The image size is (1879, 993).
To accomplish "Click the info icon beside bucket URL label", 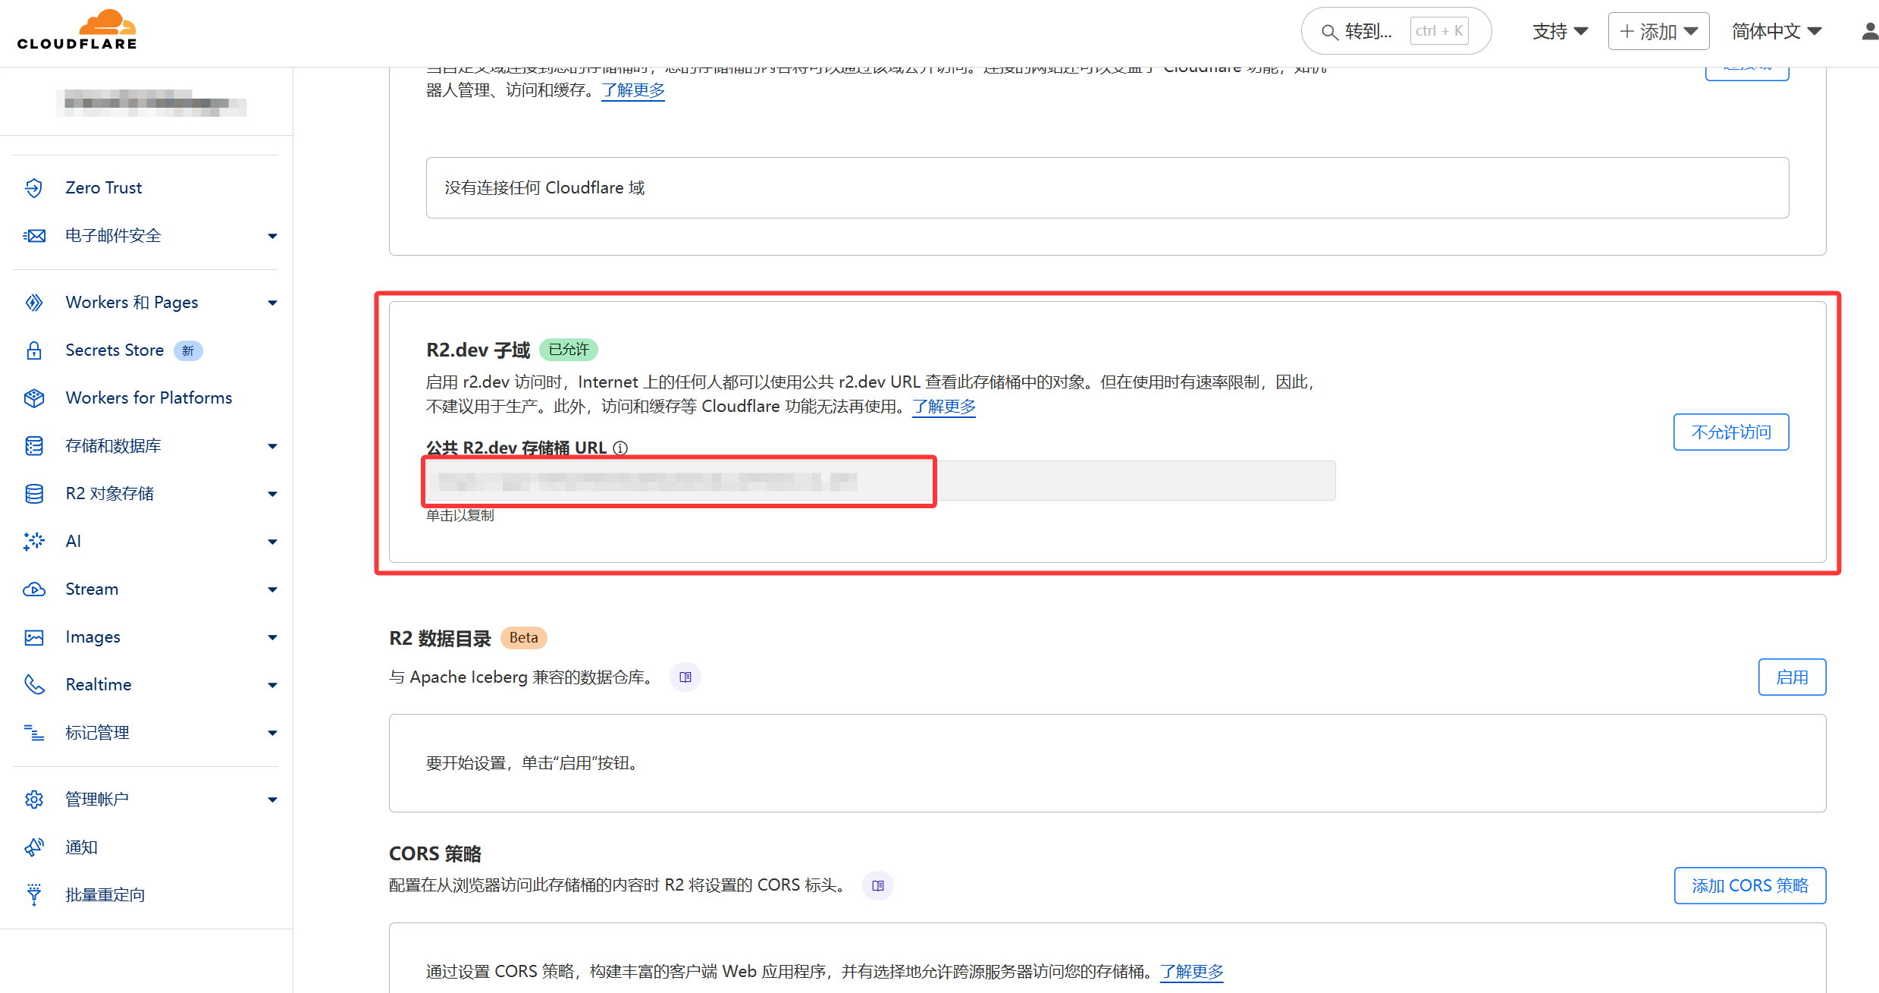I will click(620, 448).
